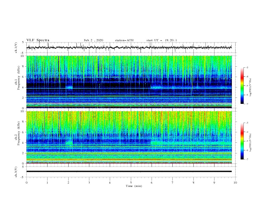Click the '-4' tick on ch.2 colorbar
265x205 pixels.
(x=247, y=132)
